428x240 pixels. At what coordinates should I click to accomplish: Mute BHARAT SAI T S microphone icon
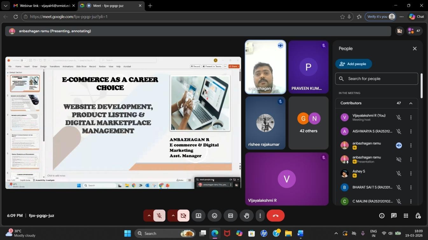click(399, 187)
